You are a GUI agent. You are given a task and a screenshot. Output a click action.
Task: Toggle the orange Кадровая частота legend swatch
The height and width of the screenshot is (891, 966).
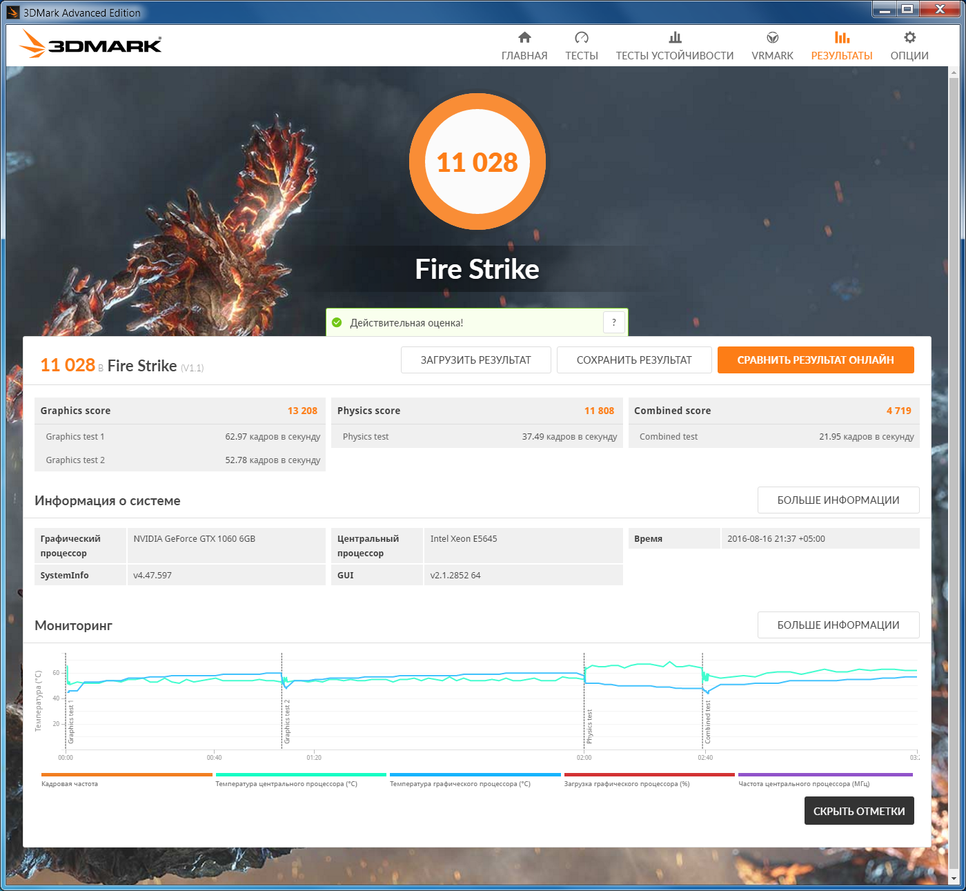(126, 774)
